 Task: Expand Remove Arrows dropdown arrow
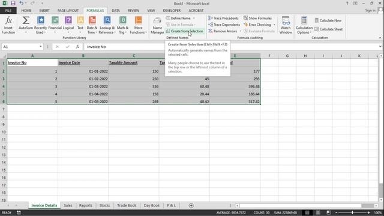pyautogui.click(x=241, y=31)
